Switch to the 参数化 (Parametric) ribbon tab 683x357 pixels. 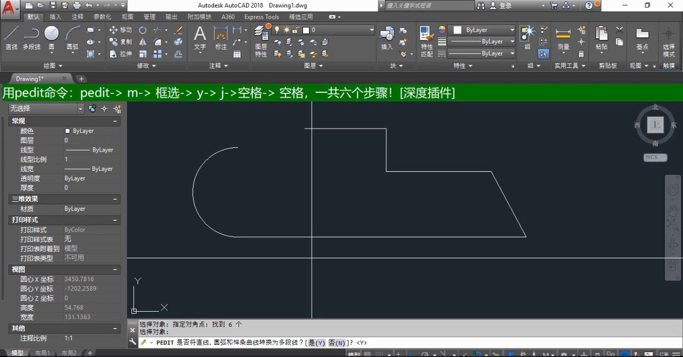[x=102, y=17]
